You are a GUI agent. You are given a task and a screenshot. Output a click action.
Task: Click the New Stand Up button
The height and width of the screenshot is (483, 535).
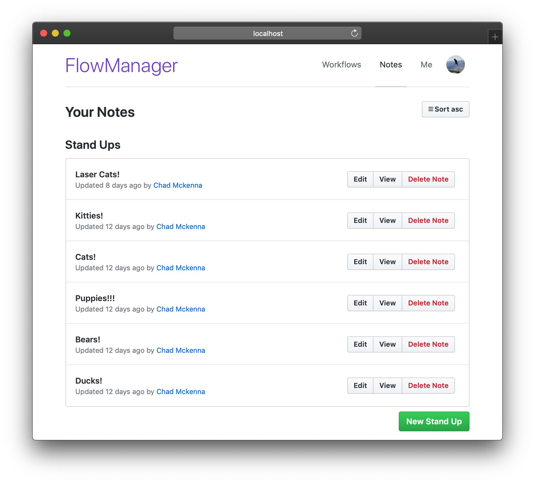click(434, 421)
